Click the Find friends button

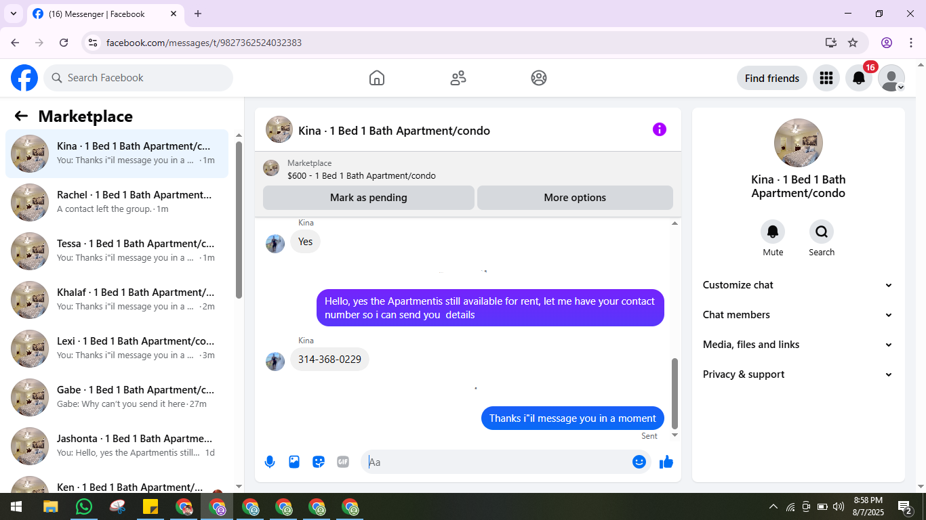coord(772,78)
